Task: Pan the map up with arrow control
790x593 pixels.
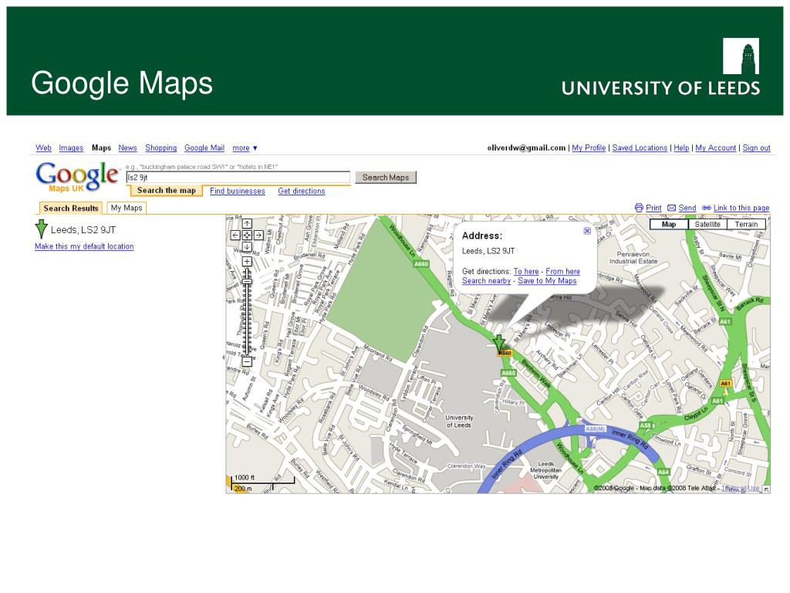Action: click(x=247, y=223)
